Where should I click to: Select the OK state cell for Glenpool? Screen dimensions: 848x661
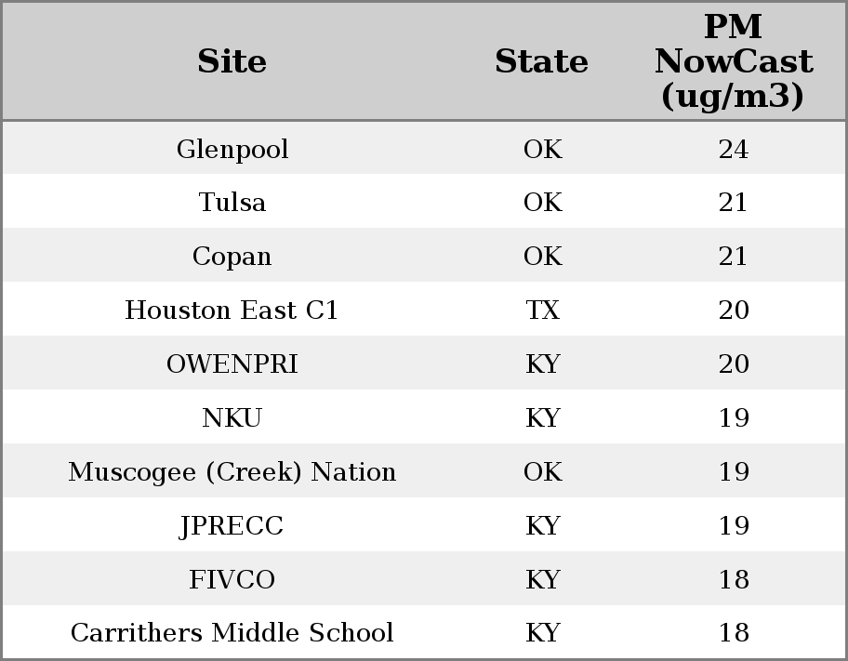click(542, 149)
